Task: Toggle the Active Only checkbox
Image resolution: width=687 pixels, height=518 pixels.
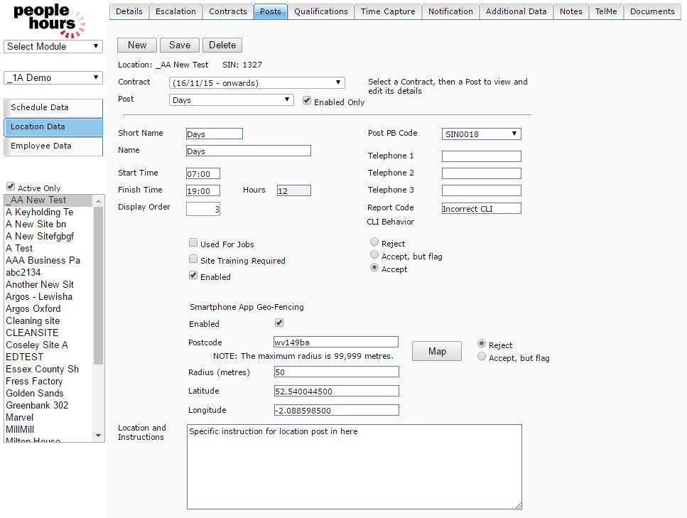Action: (x=11, y=187)
